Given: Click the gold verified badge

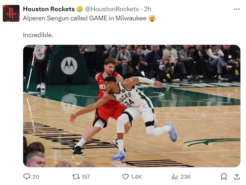Looking at the screenshot, I should (80, 9).
